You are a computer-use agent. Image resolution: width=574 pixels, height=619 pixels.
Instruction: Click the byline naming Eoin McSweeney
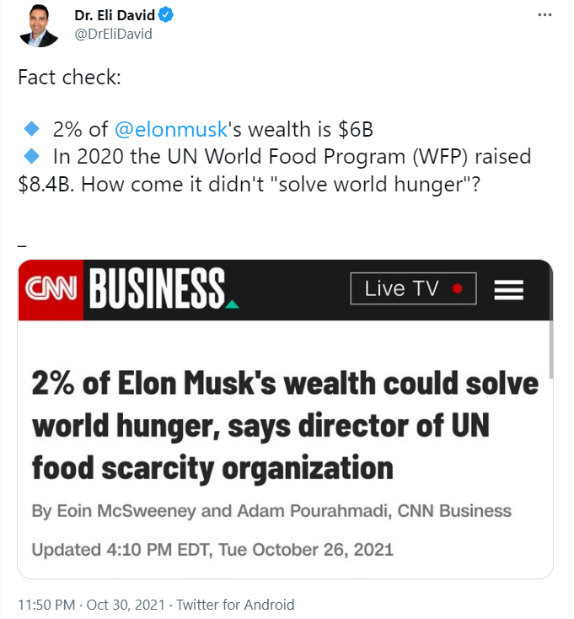[x=271, y=510]
